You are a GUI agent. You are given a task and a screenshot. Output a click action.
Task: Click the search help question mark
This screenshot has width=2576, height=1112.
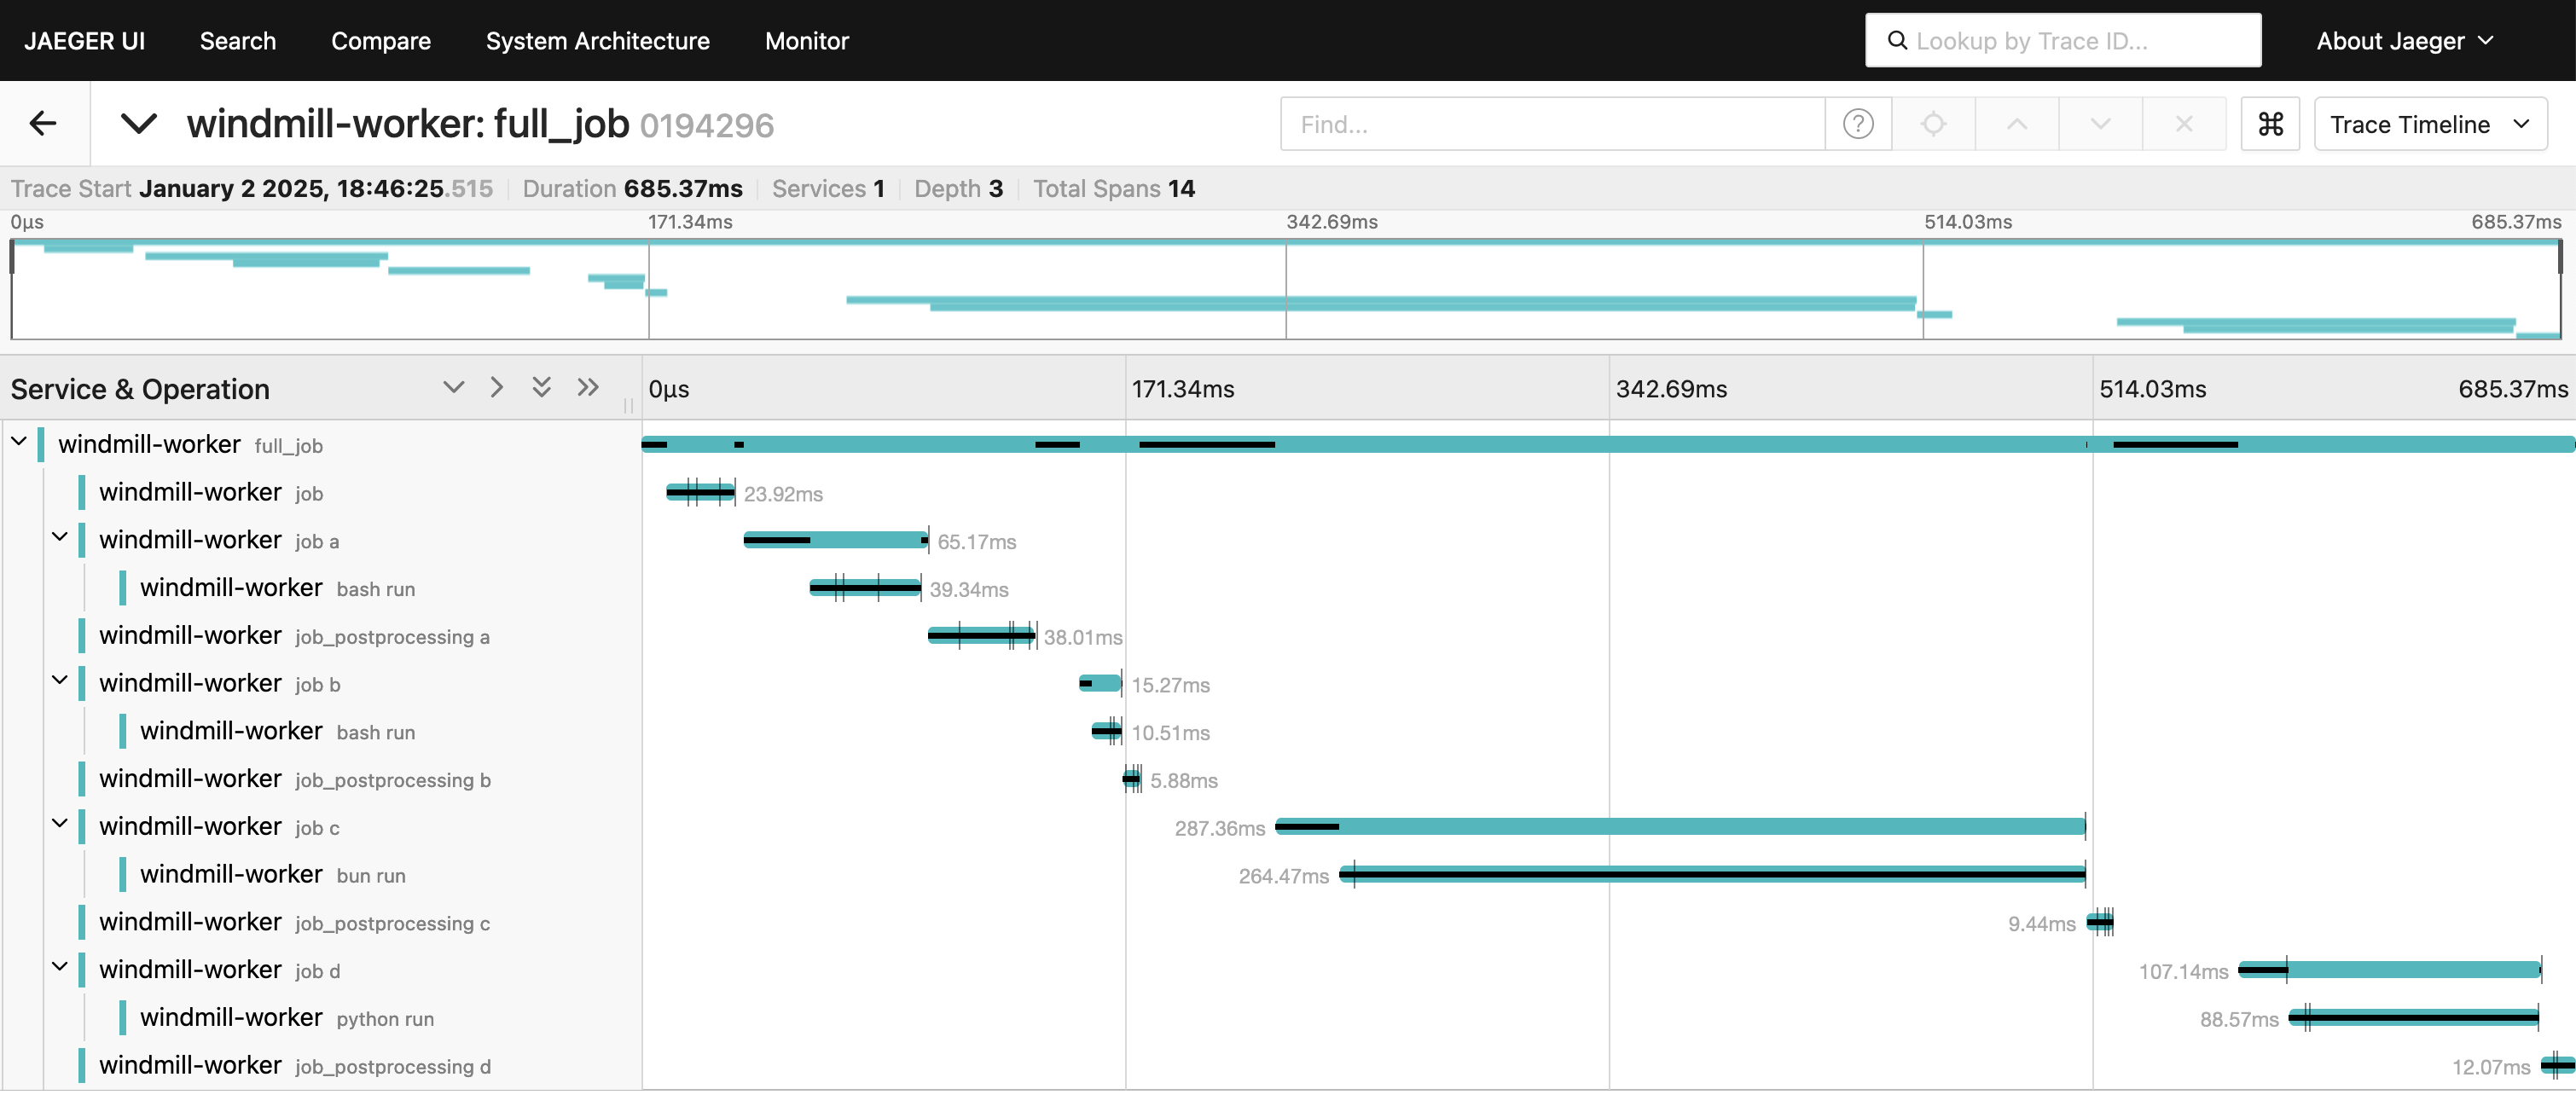pyautogui.click(x=1857, y=124)
